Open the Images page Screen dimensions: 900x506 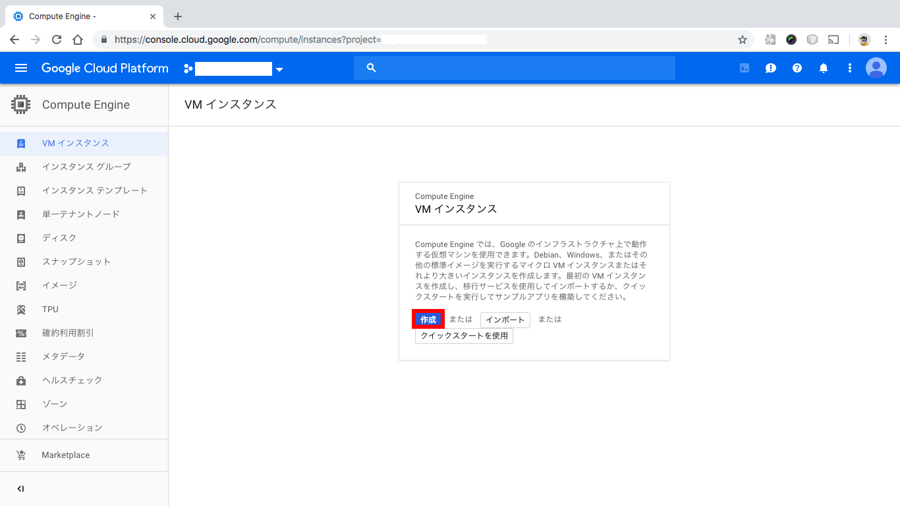pyautogui.click(x=59, y=285)
